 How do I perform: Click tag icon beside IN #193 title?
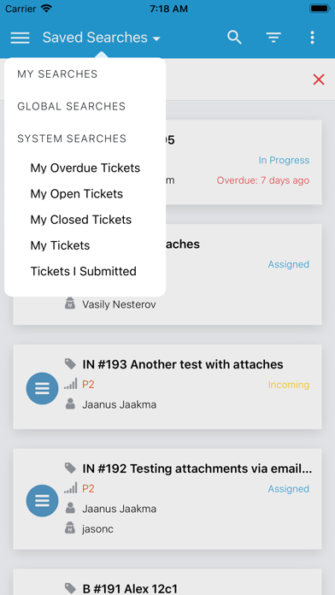coord(70,364)
